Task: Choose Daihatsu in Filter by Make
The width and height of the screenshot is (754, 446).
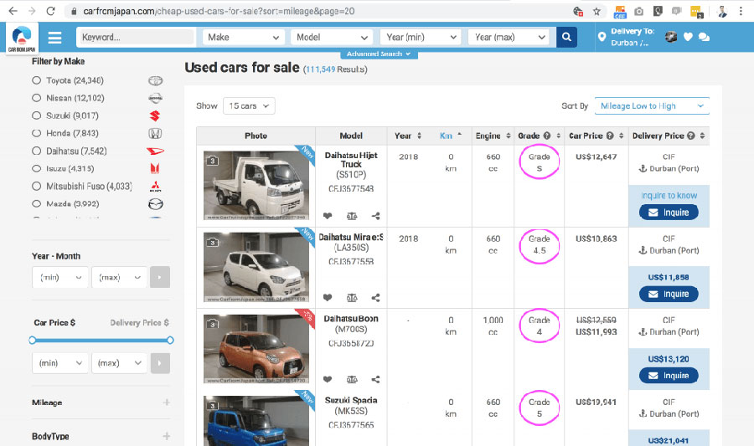Action: tap(36, 151)
